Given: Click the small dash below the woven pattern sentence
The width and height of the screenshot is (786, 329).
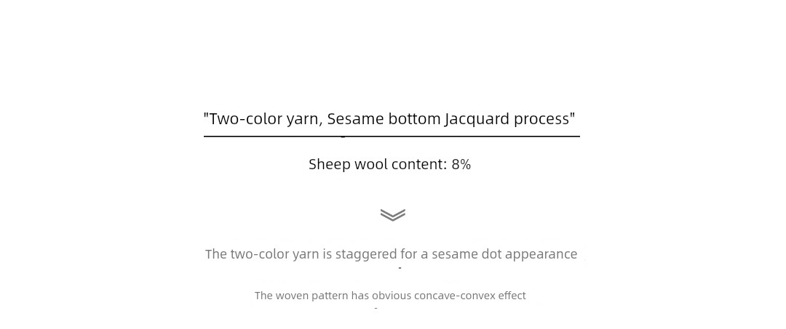Looking at the screenshot, I should (x=376, y=308).
